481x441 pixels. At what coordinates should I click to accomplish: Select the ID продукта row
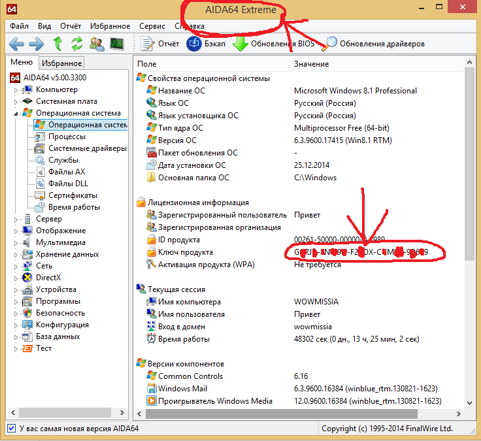pos(299,240)
